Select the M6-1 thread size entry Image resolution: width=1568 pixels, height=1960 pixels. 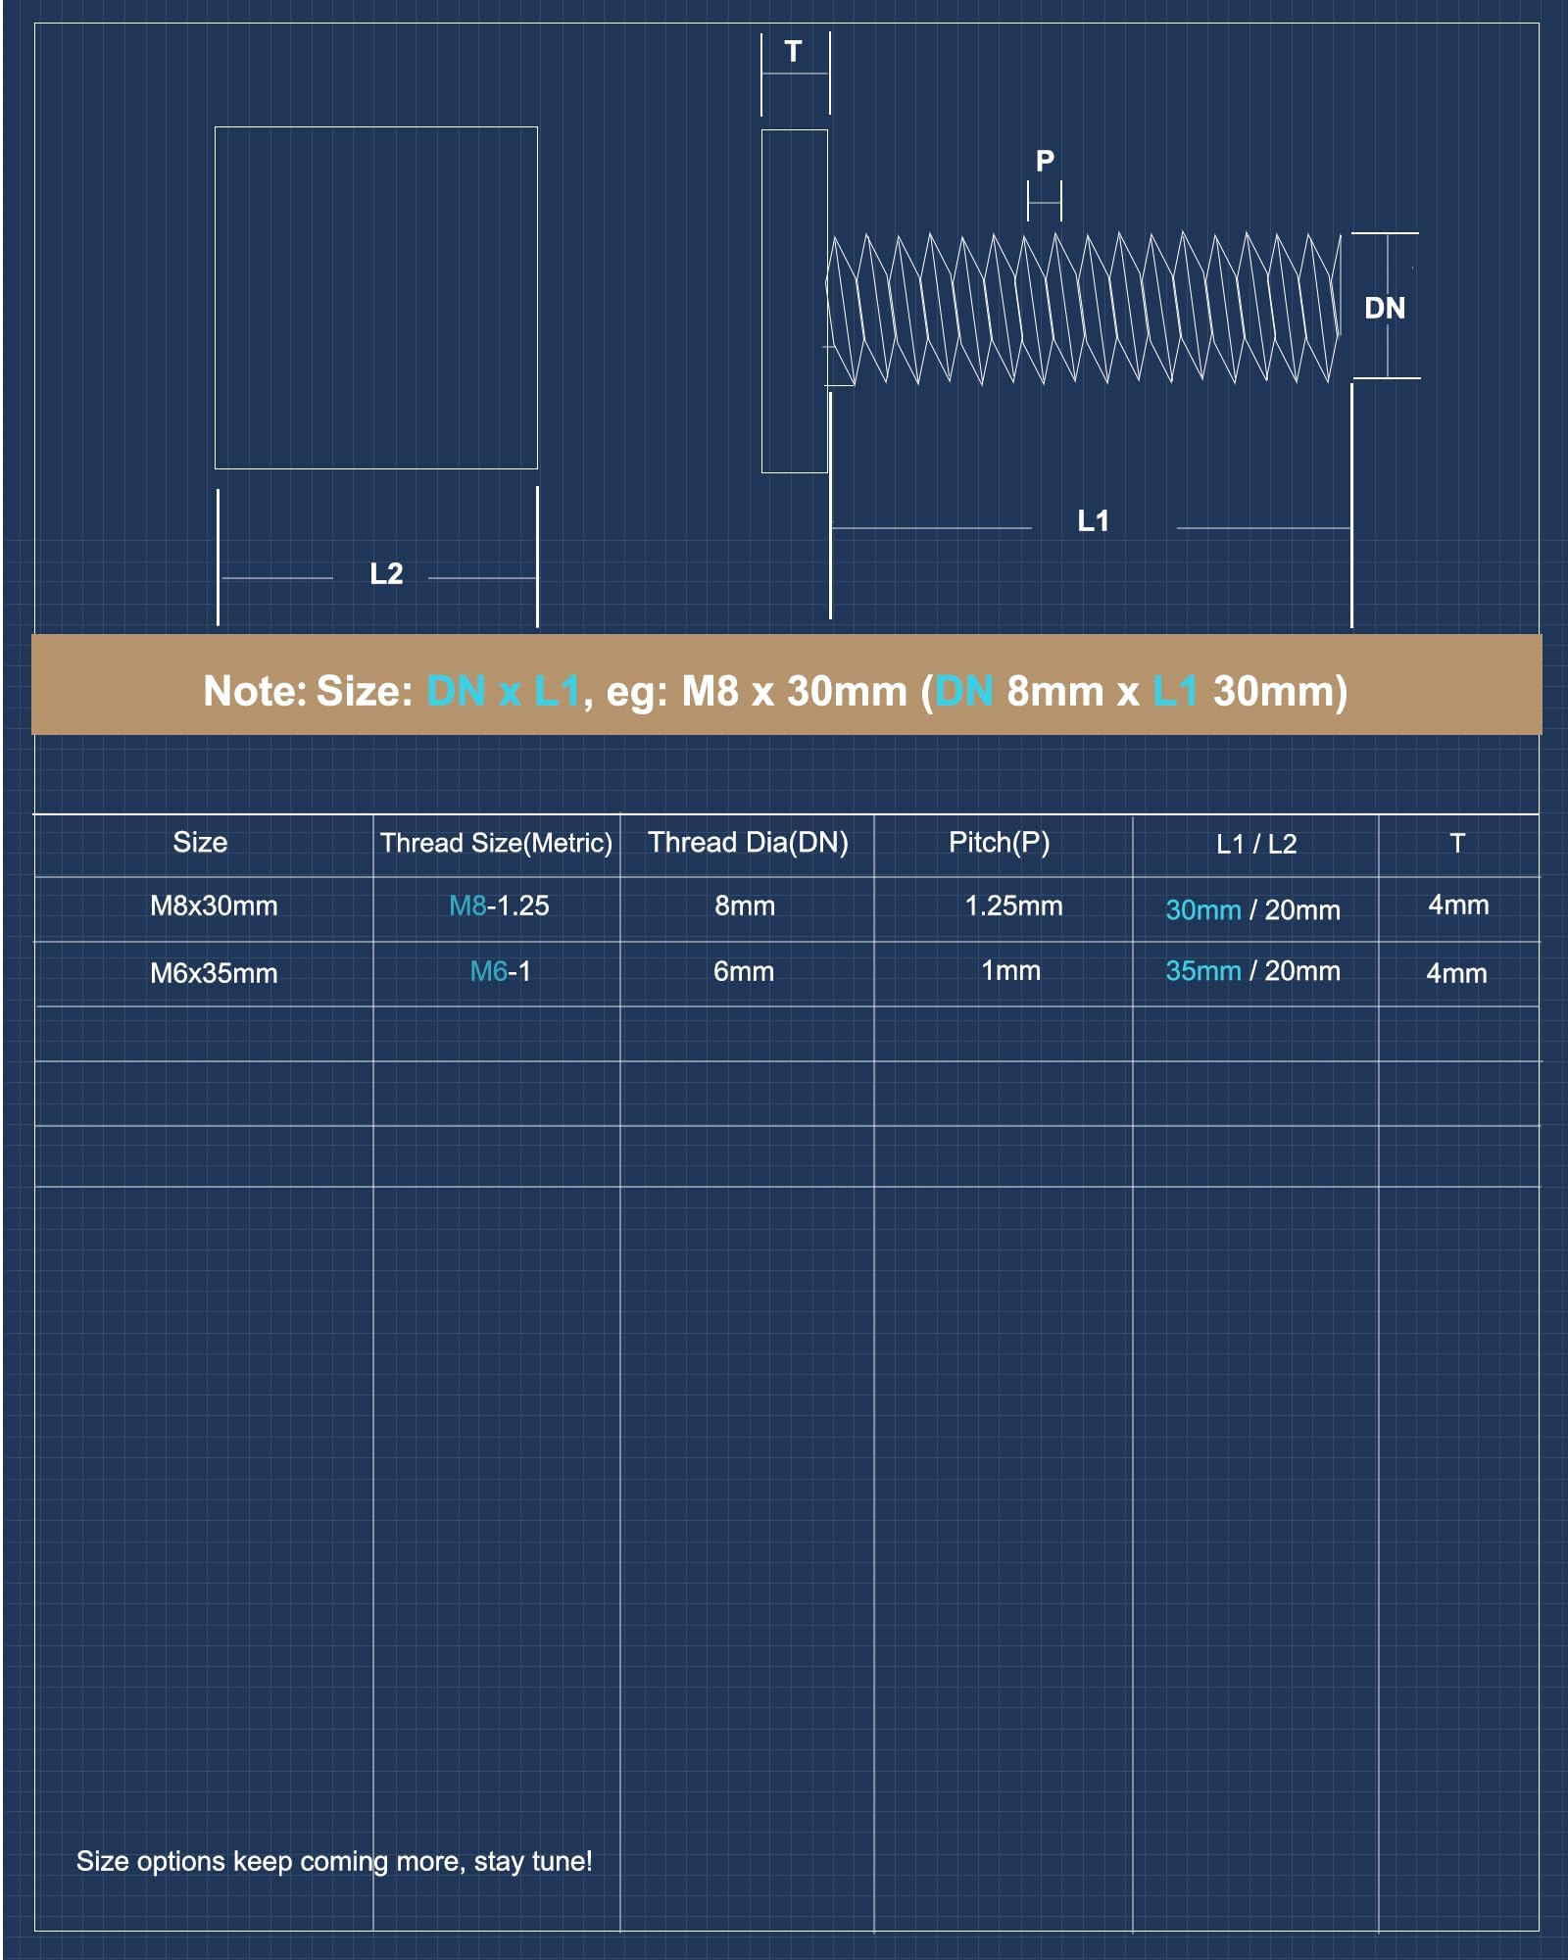500,972
